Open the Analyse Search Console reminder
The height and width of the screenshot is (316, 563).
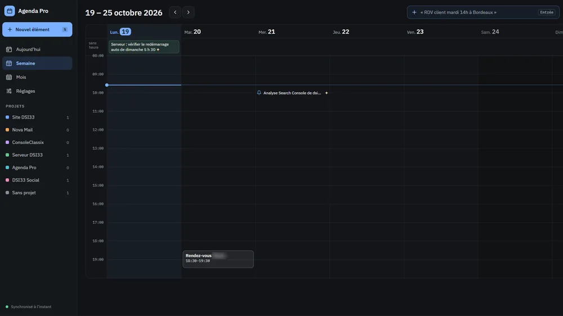click(292, 93)
